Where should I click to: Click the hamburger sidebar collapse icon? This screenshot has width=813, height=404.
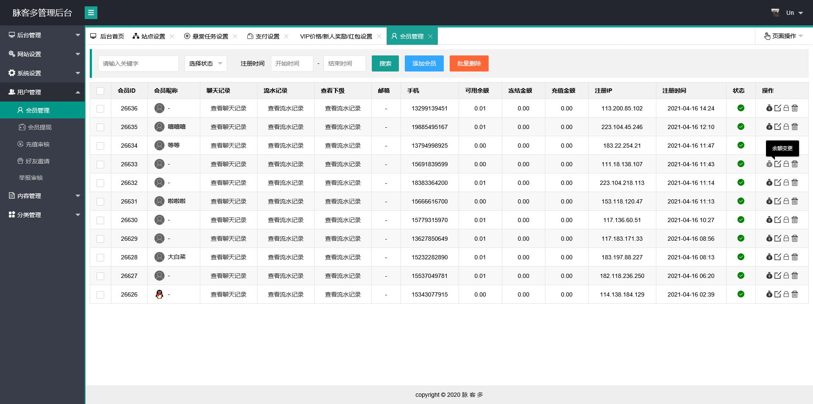[x=91, y=13]
